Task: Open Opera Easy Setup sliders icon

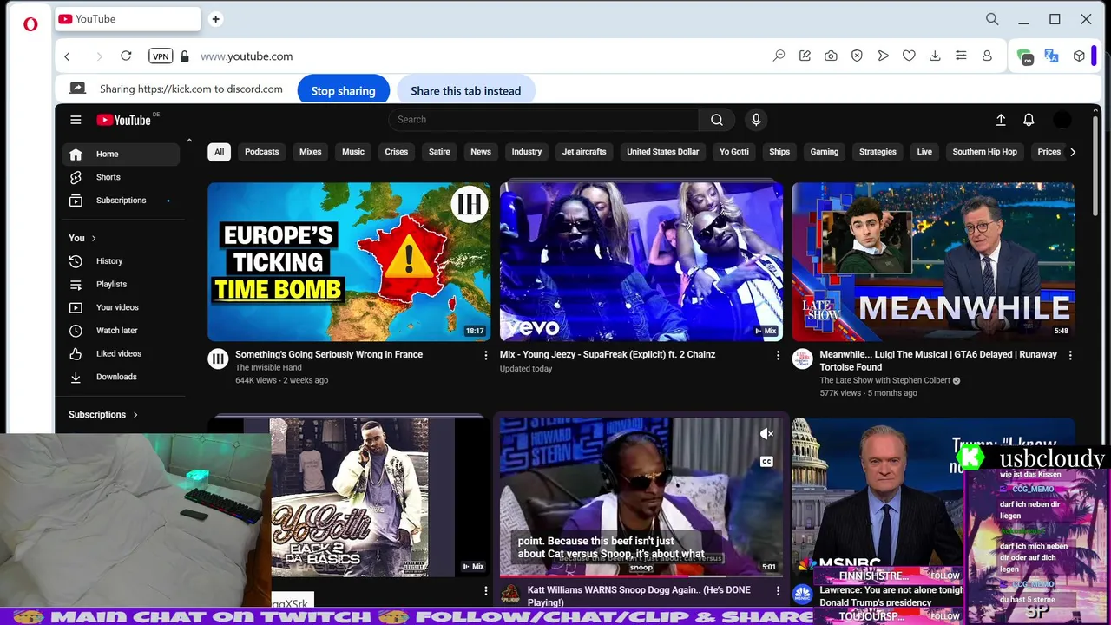Action: 961,56
